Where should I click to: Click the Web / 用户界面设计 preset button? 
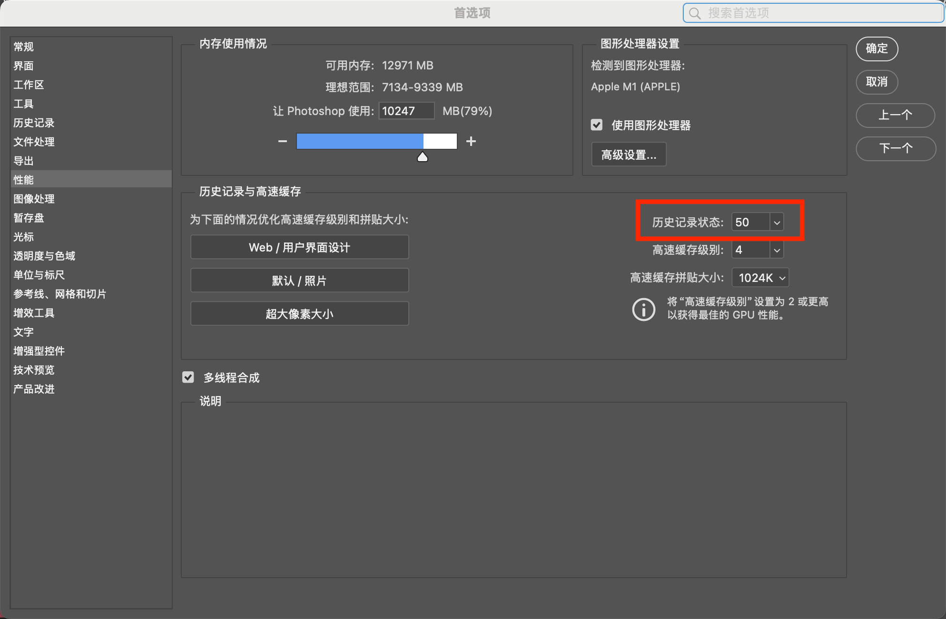tap(299, 247)
